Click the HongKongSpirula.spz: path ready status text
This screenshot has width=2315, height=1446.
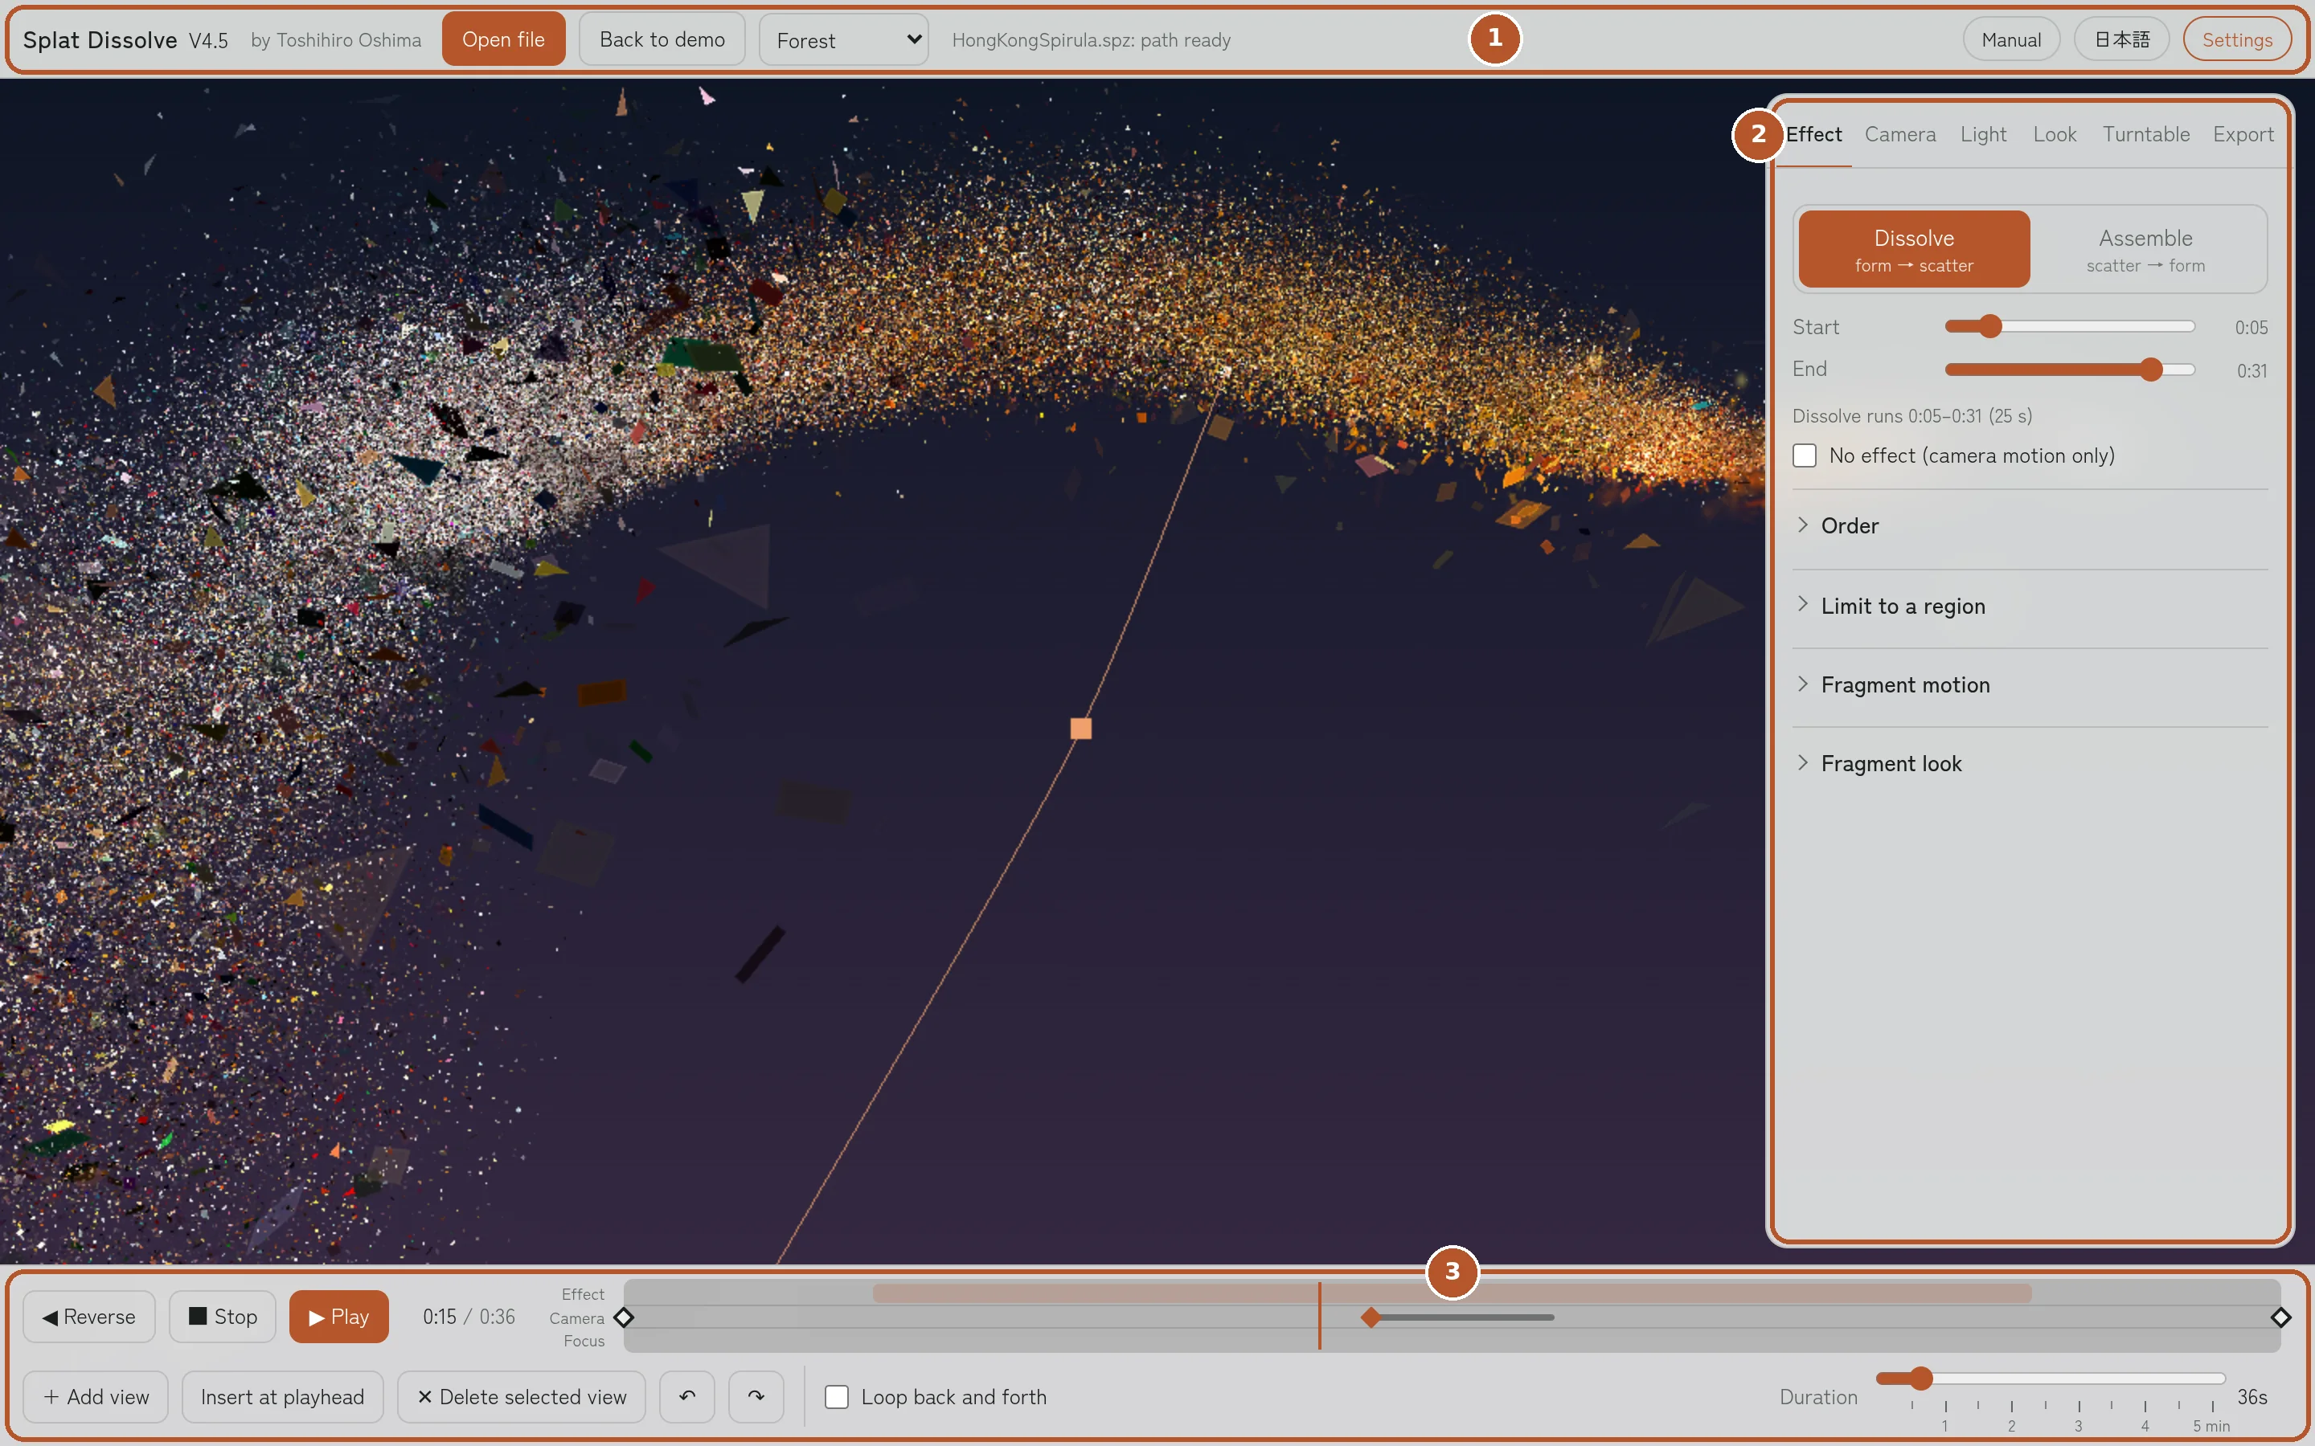(x=1091, y=40)
